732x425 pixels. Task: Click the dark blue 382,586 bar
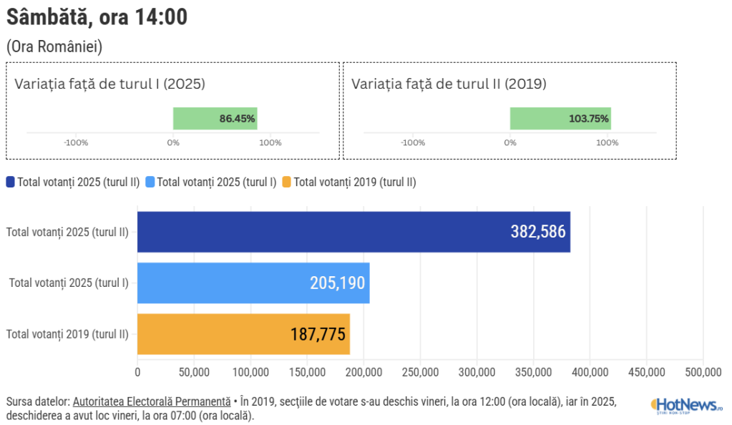tap(353, 232)
